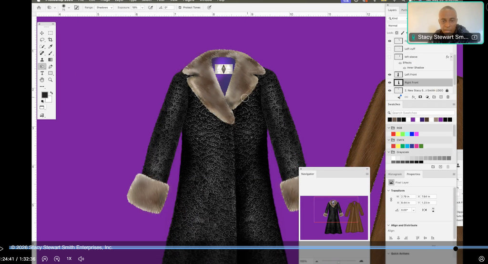The image size is (488, 264).
Task: Toggle the brush settings panel icon
Action: (77, 8)
